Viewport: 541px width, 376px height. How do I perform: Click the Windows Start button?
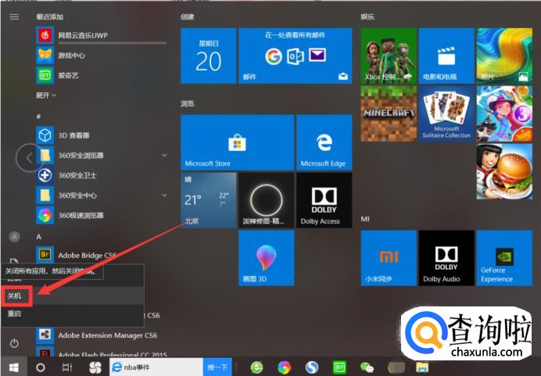(14, 367)
